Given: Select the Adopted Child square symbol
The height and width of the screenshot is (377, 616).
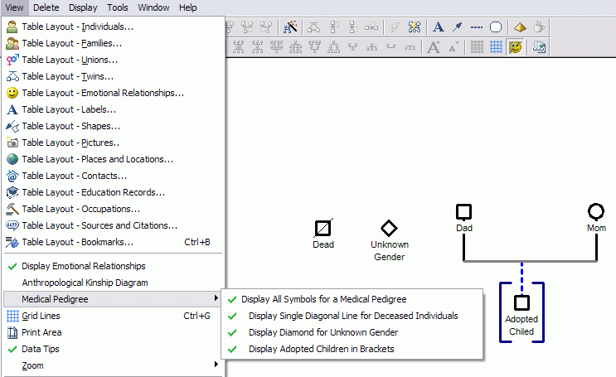Looking at the screenshot, I should [521, 303].
